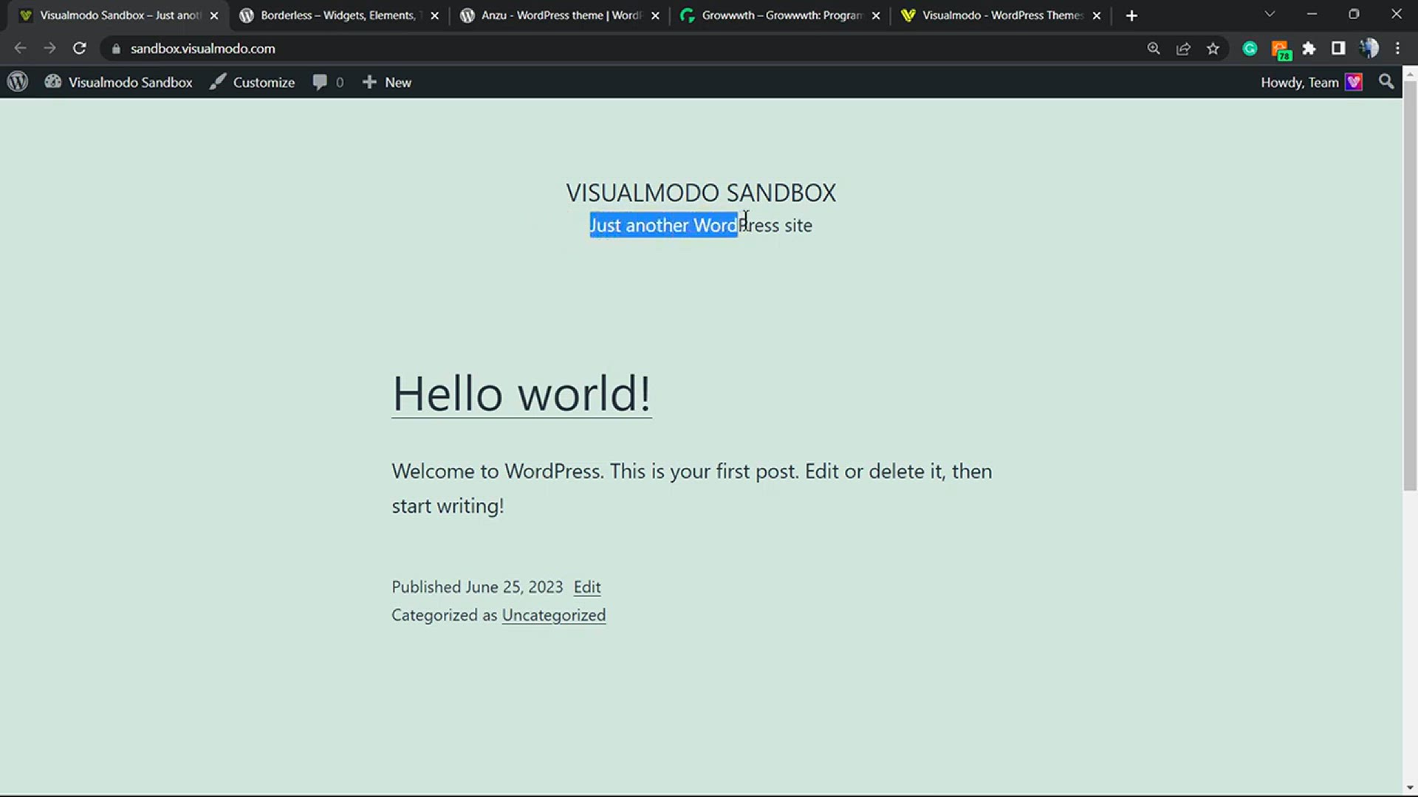Close the Borderless tab
Viewport: 1418px width, 797px height.
point(434,15)
